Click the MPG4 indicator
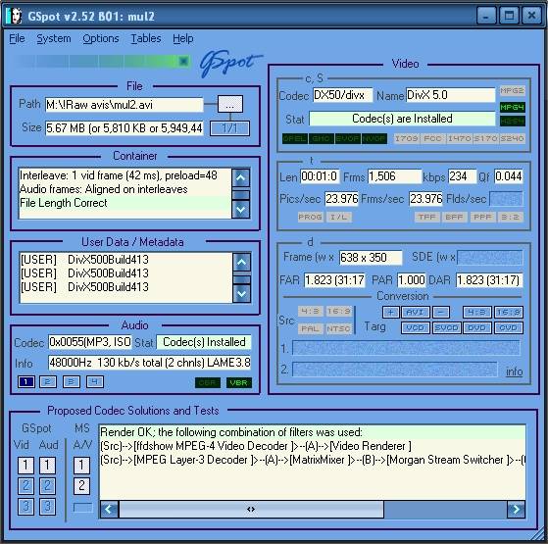Screen dimensions: 548x544 point(512,107)
